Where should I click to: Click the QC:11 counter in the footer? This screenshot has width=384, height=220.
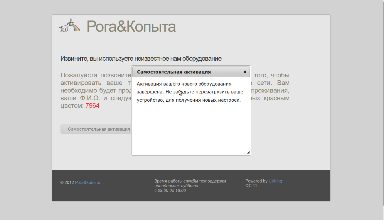point(251,186)
